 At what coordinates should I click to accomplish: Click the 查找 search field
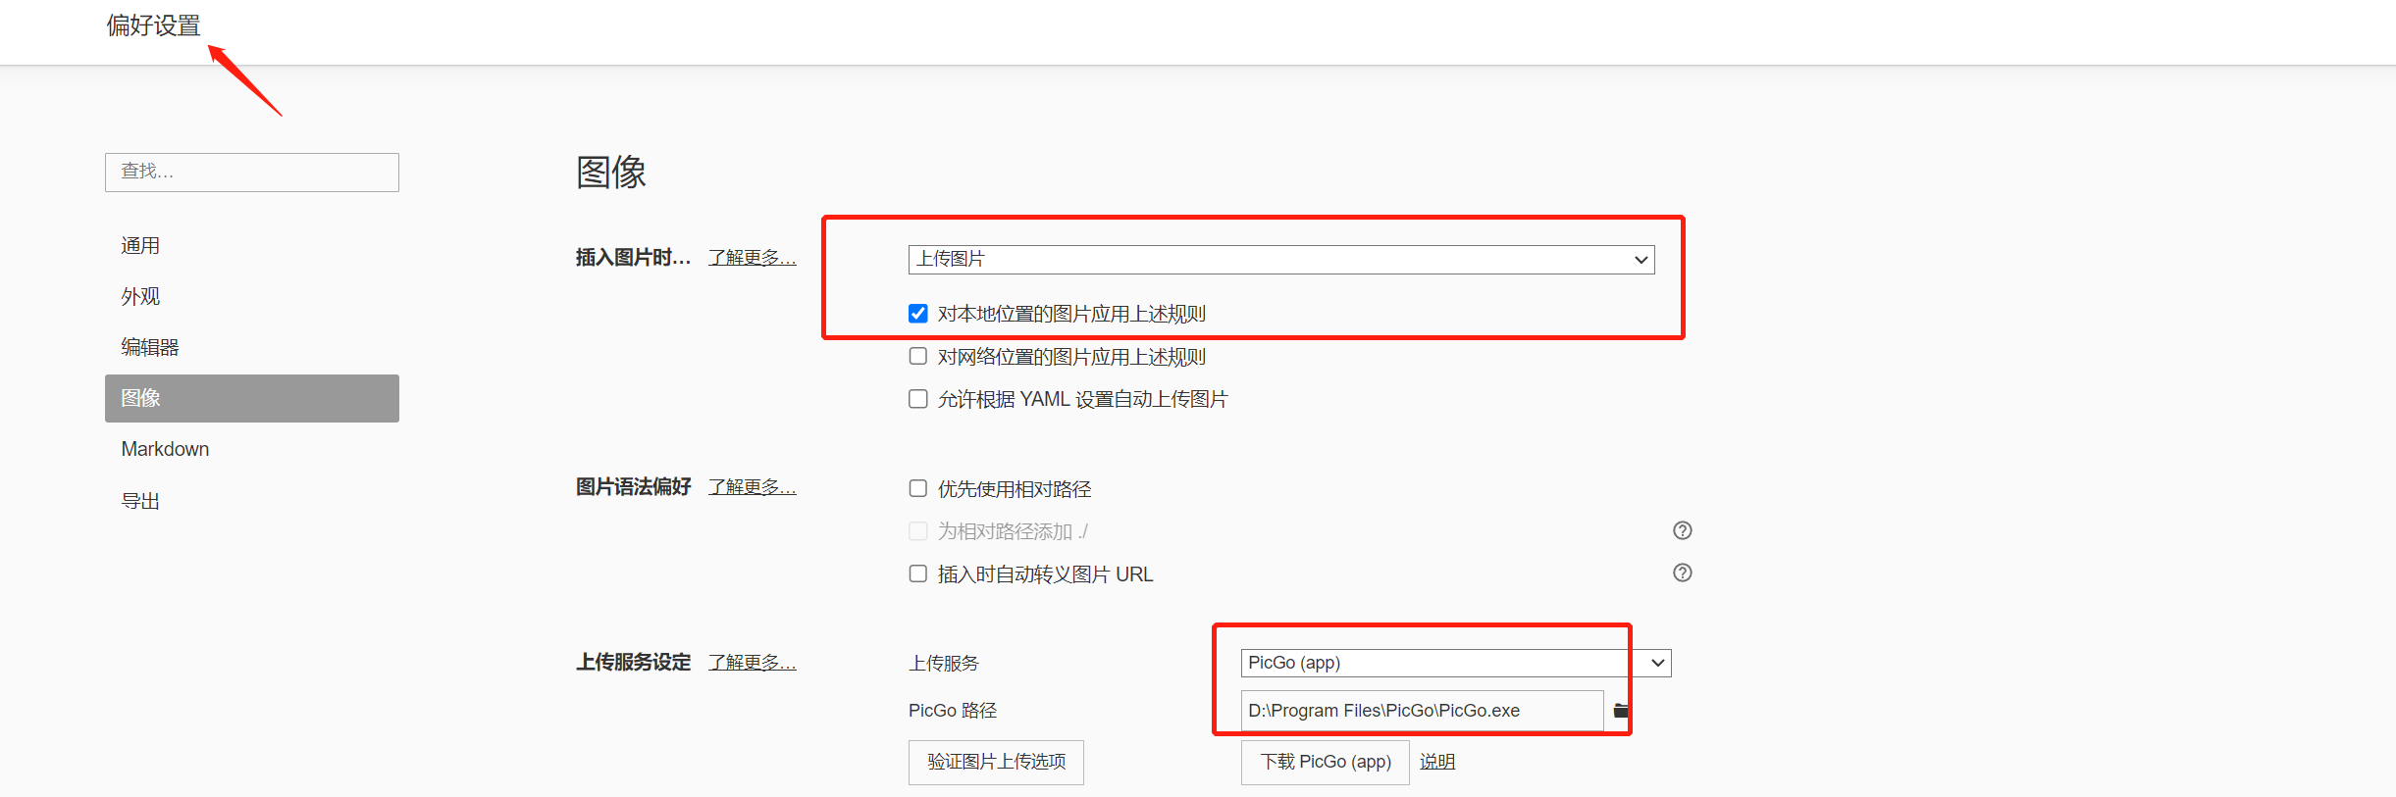252,172
